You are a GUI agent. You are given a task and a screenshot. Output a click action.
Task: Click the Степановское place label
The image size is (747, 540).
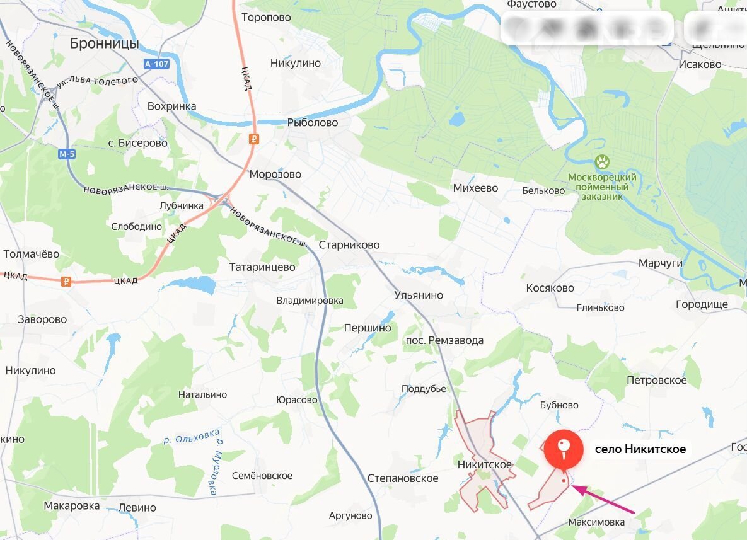click(403, 479)
